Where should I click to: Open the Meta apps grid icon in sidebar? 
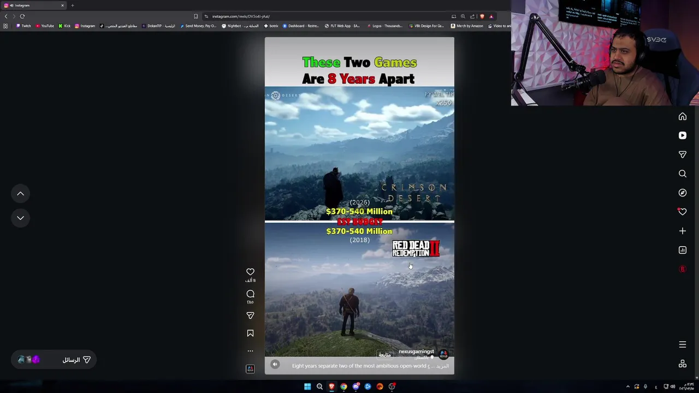pyautogui.click(x=683, y=364)
